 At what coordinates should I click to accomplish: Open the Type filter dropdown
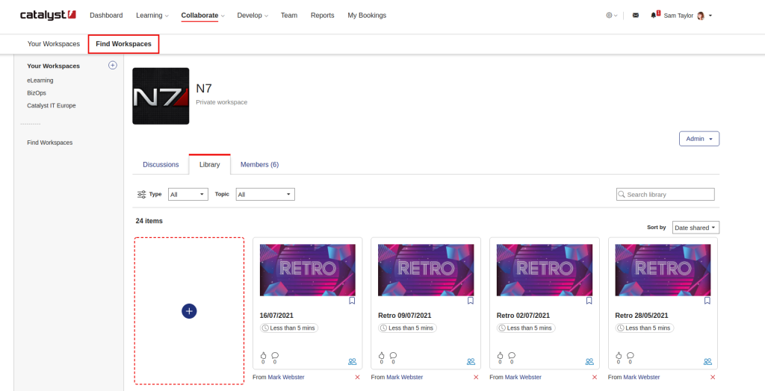[x=188, y=195]
